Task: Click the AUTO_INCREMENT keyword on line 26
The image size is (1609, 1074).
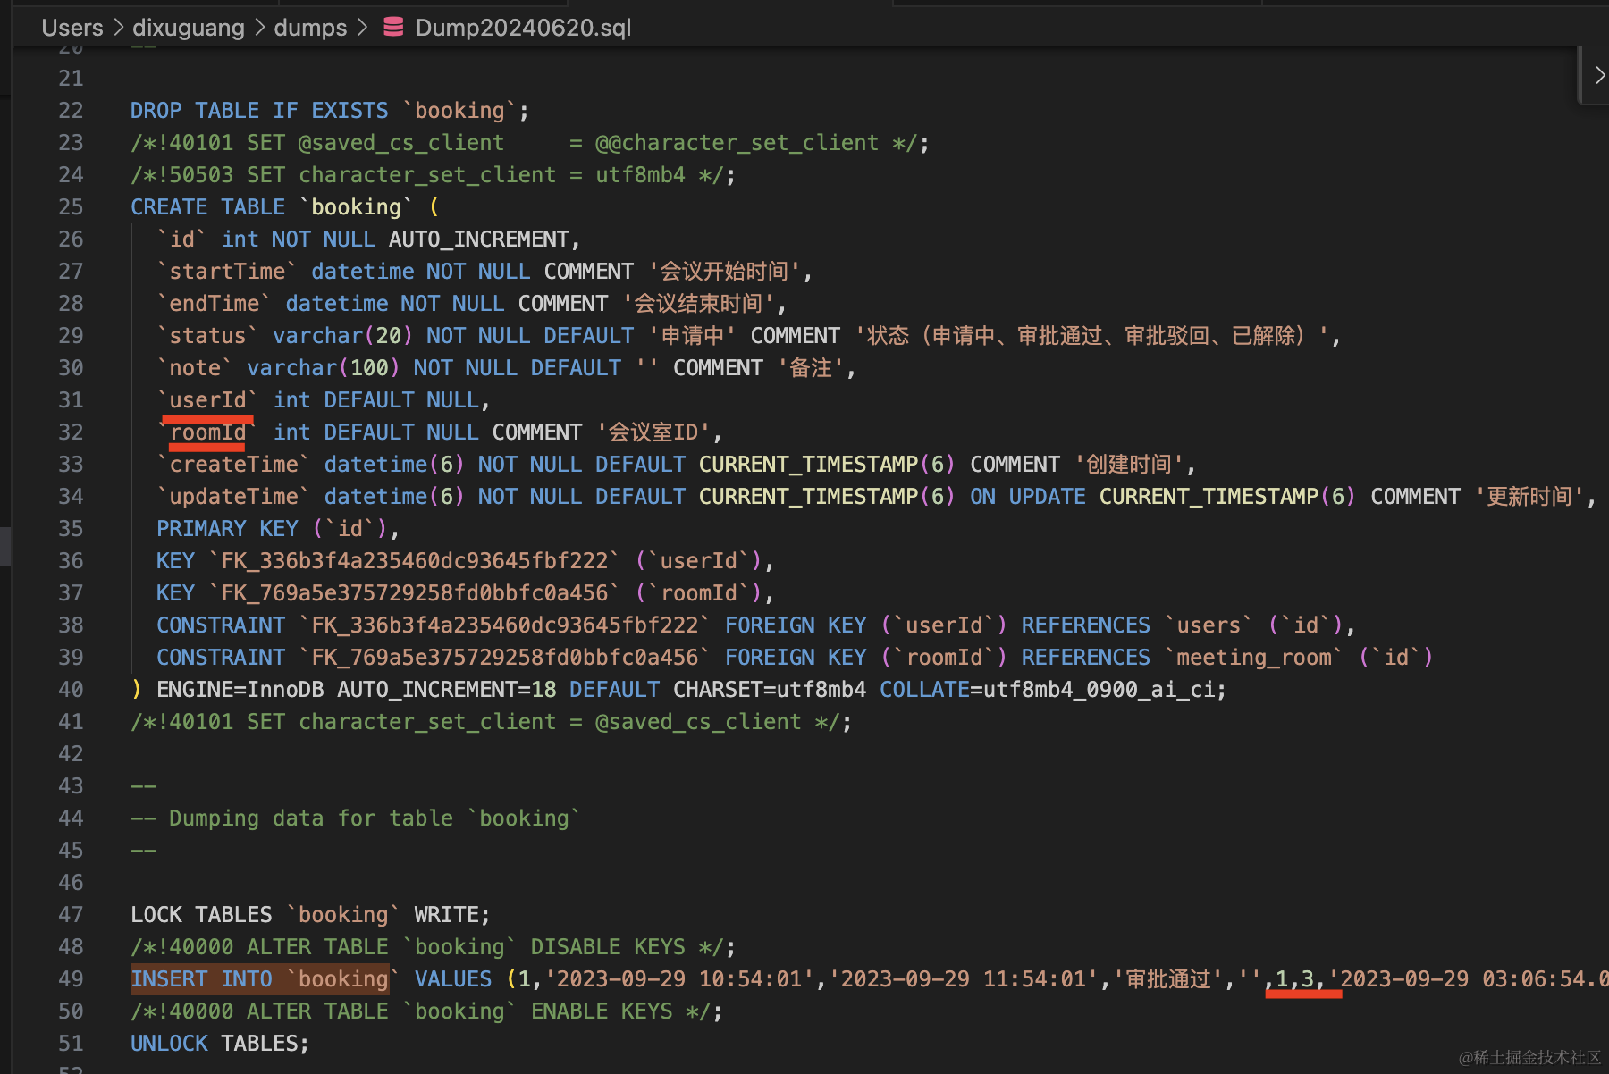Action: pos(479,239)
